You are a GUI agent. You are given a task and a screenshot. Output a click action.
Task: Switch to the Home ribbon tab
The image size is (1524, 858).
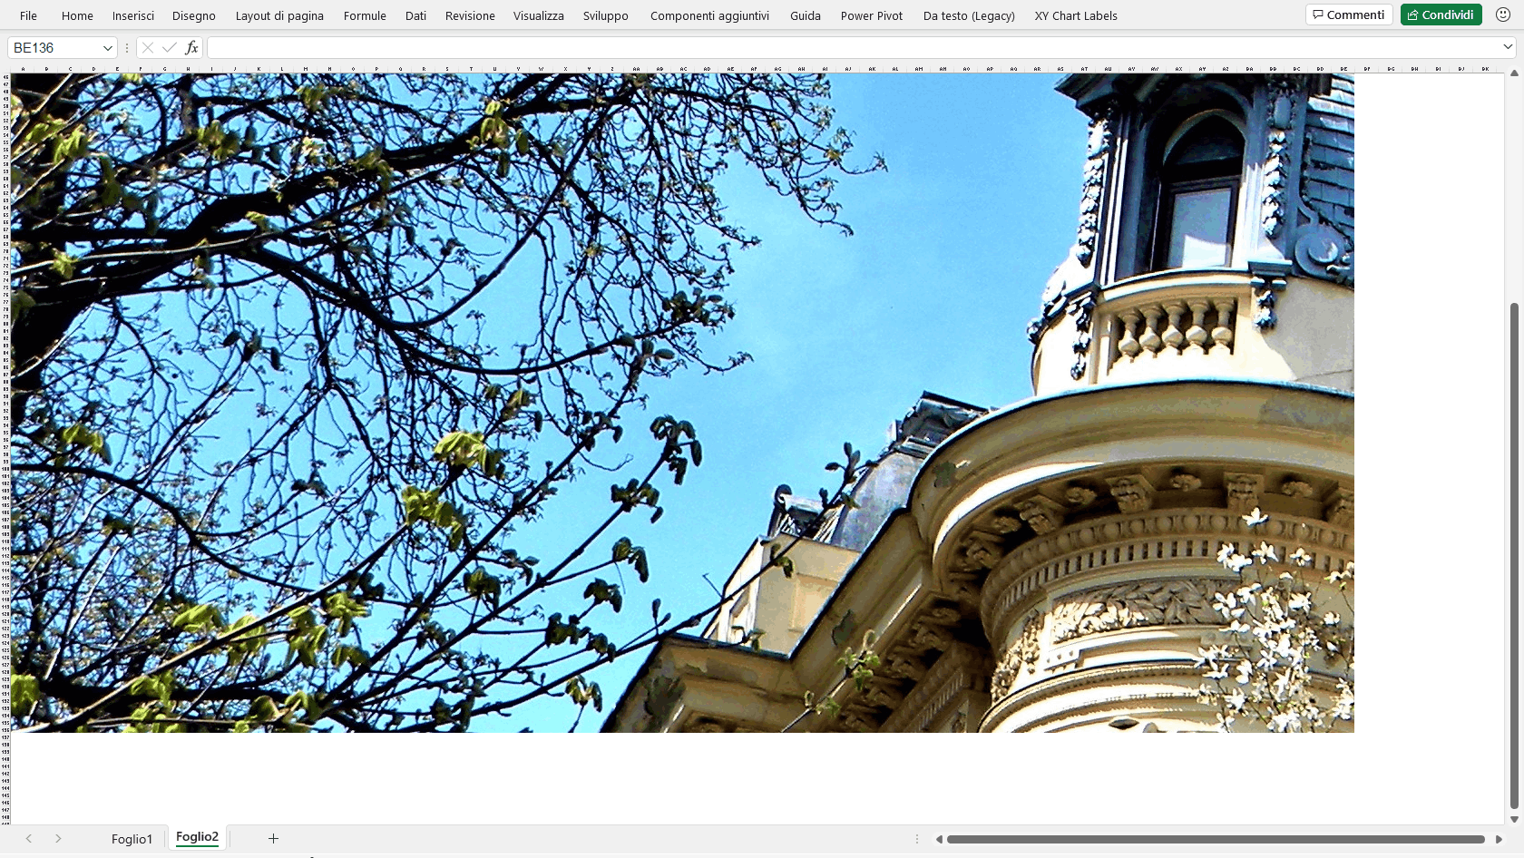click(77, 15)
